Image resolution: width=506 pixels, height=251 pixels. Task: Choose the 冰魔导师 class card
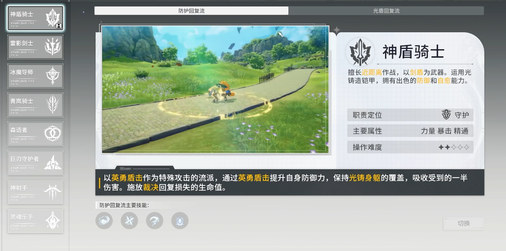pos(35,76)
